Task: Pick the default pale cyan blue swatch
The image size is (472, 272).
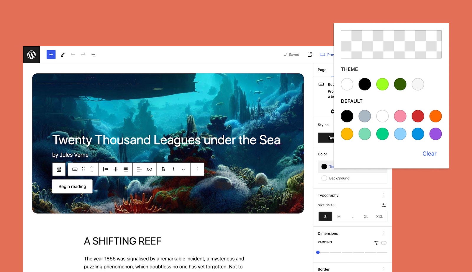Action: pos(400,134)
